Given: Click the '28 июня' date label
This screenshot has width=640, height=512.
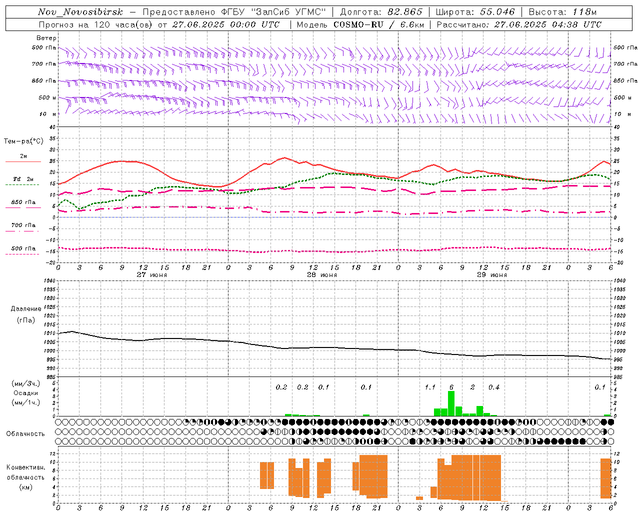Looking at the screenshot, I should [322, 275].
